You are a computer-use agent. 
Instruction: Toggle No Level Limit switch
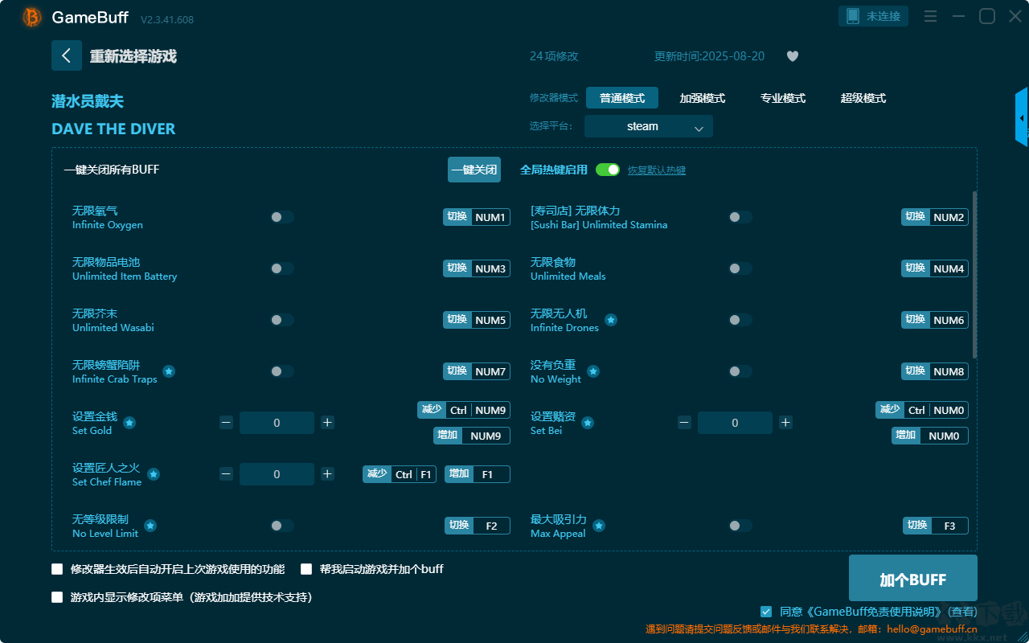pyautogui.click(x=282, y=526)
